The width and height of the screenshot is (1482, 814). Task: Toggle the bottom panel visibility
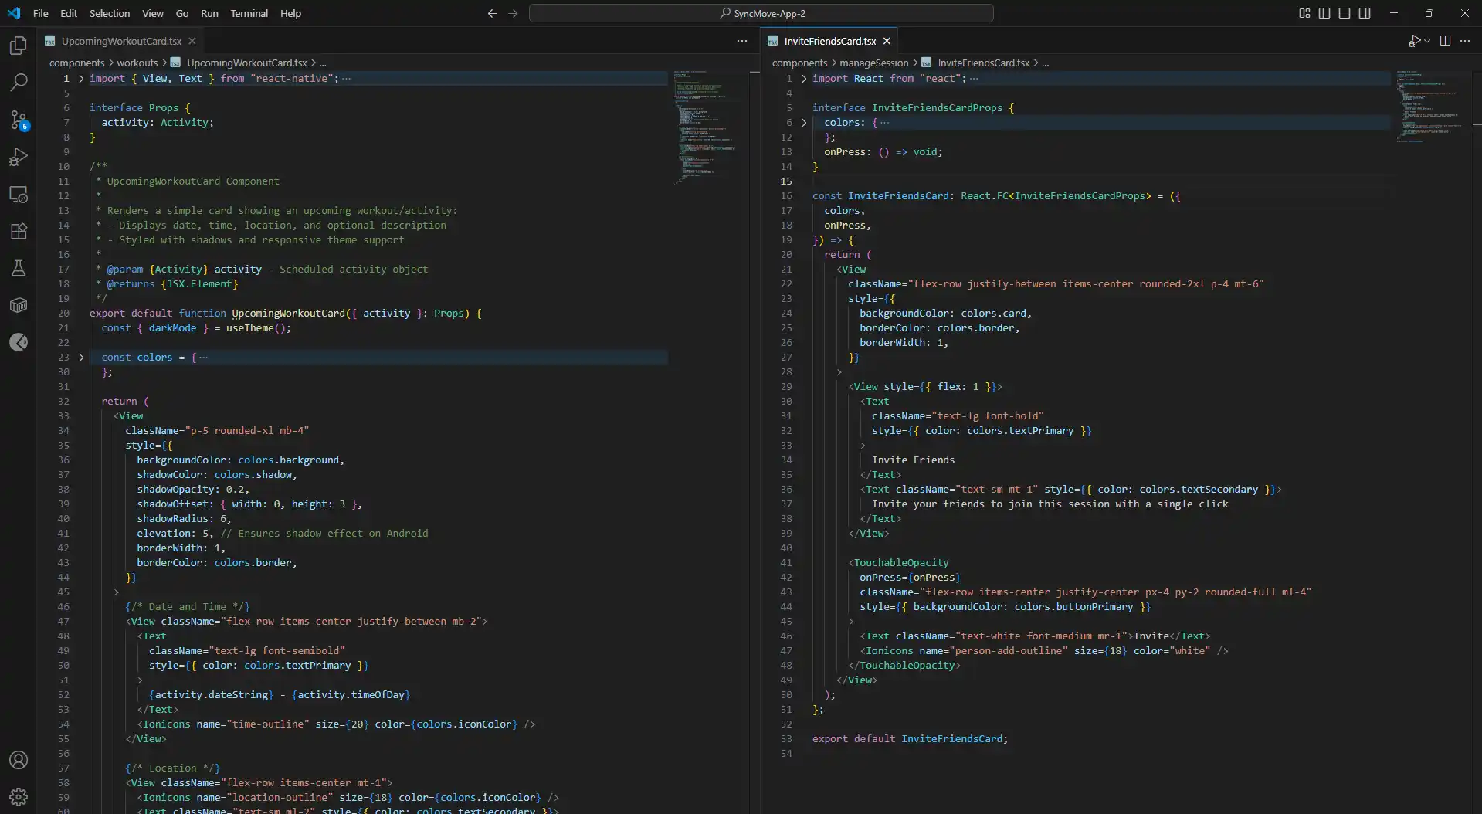[1345, 13]
